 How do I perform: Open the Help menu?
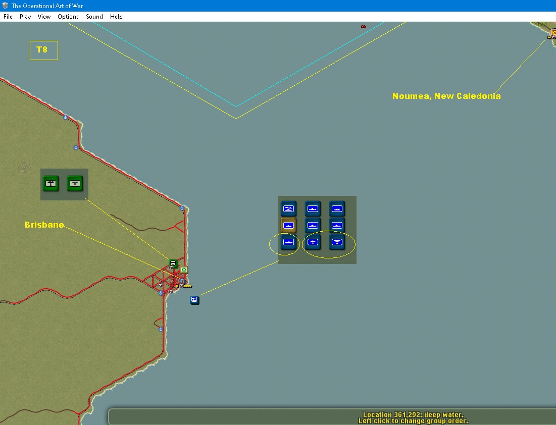tap(116, 17)
